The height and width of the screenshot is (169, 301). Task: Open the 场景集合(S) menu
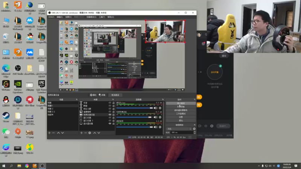[91, 17]
